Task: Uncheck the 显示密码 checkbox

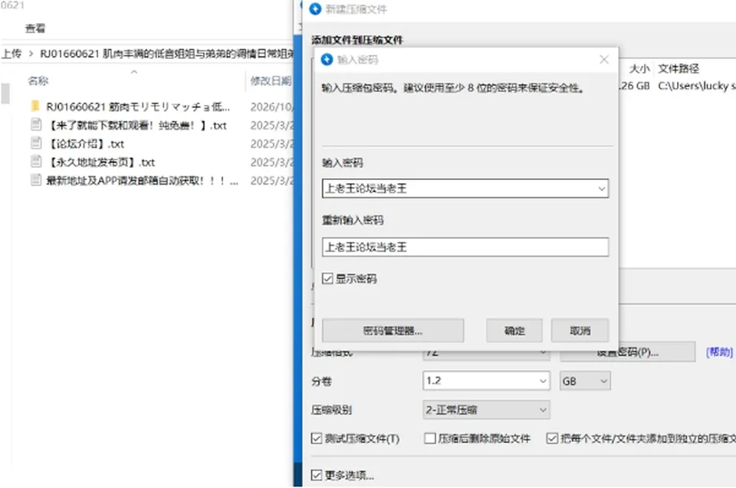Action: click(327, 279)
